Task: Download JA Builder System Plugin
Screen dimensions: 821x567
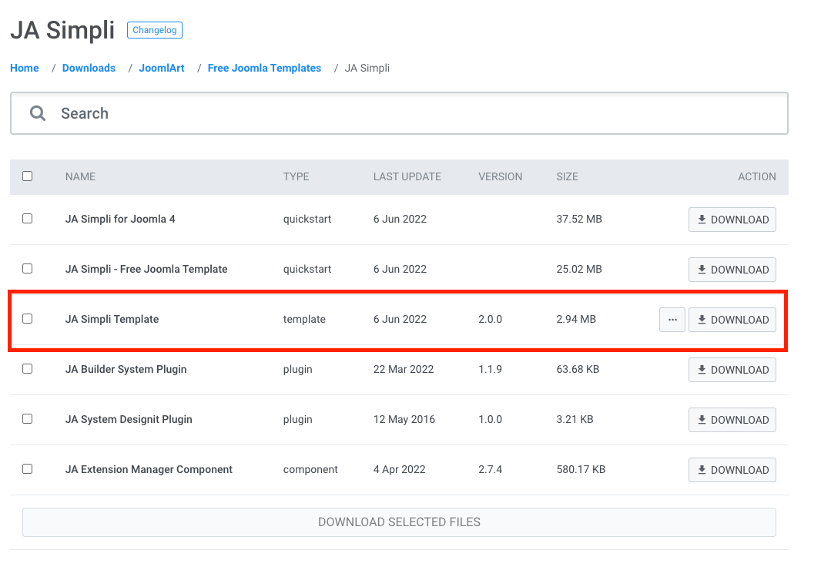Action: [x=732, y=370]
